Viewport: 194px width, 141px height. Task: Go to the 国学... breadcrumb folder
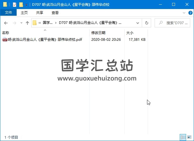pyautogui.click(x=48, y=23)
